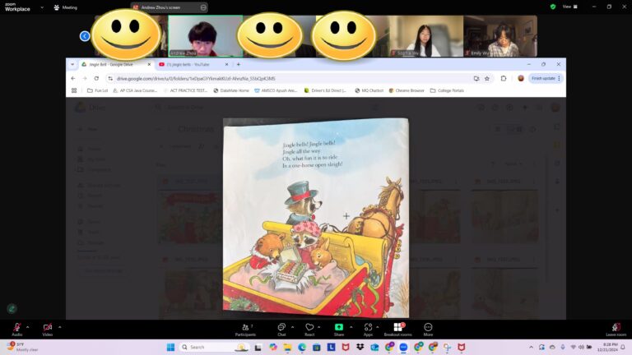Open Driver's Ed Direct bookmark
632x355 pixels.
325,90
